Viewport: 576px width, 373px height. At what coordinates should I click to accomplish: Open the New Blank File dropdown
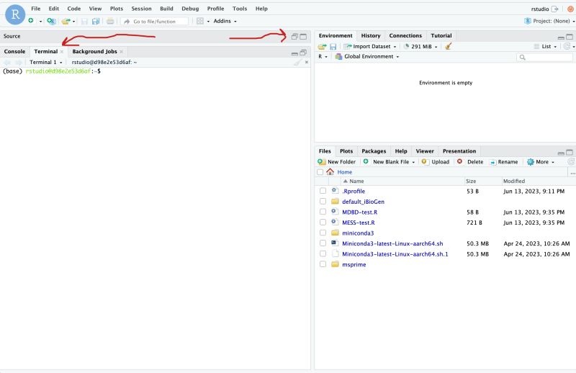(389, 162)
